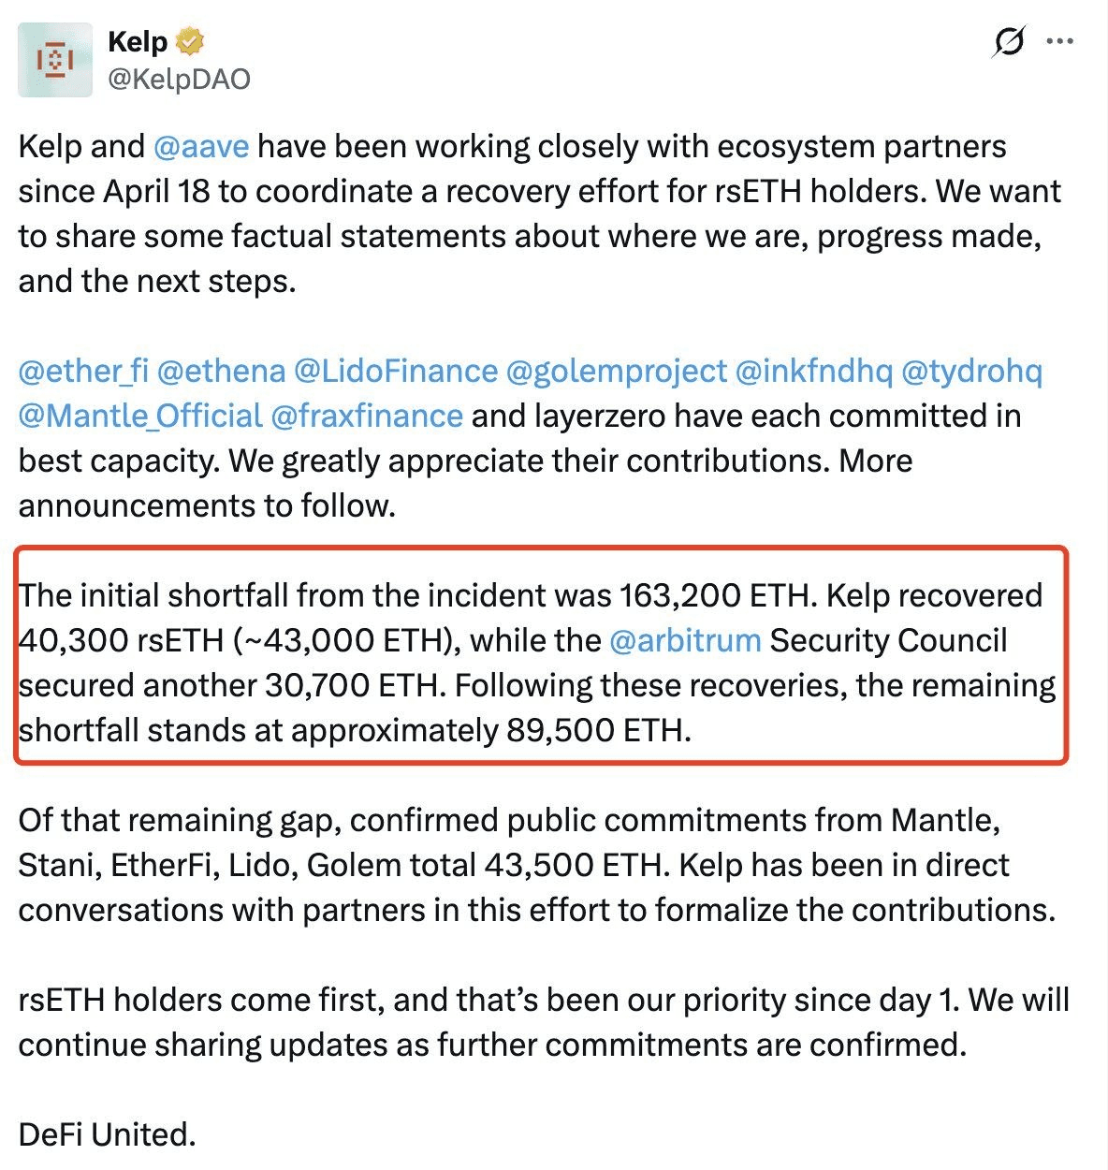Open the three-dot more options menu
Screen dimensions: 1108x1170
(x=1060, y=42)
